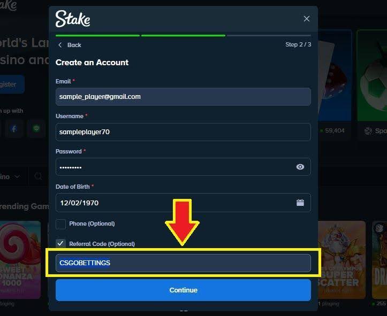
Task: Click the green Line sign-up icon
Action: coord(36,129)
